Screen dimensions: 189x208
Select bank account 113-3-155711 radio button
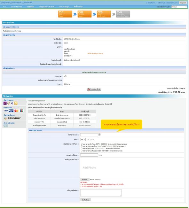82,149
